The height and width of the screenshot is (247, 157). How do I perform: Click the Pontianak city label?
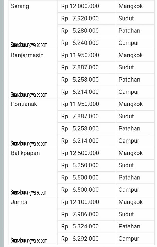24,104
